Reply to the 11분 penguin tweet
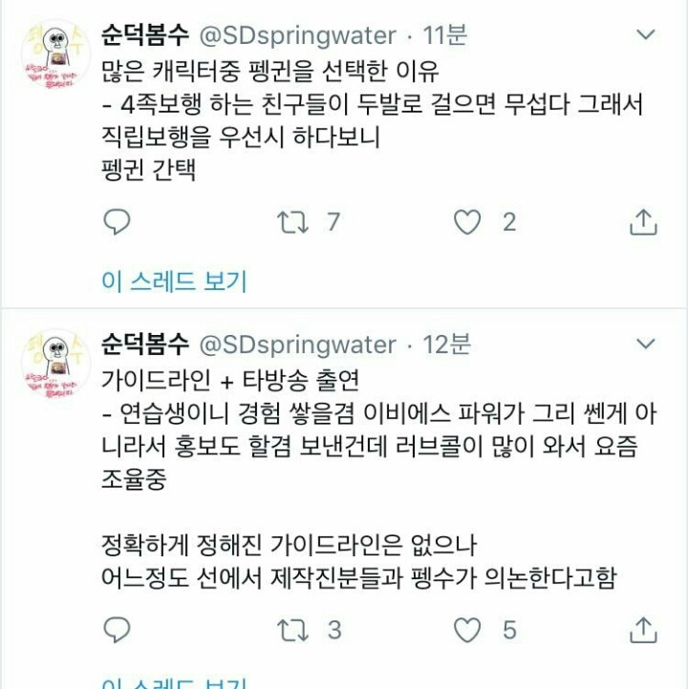This screenshot has height=689, width=688. point(117,222)
